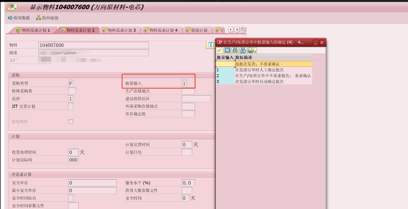The image size is (408, 209).
Task: Click the 安全库存 field
Action: coord(92,183)
